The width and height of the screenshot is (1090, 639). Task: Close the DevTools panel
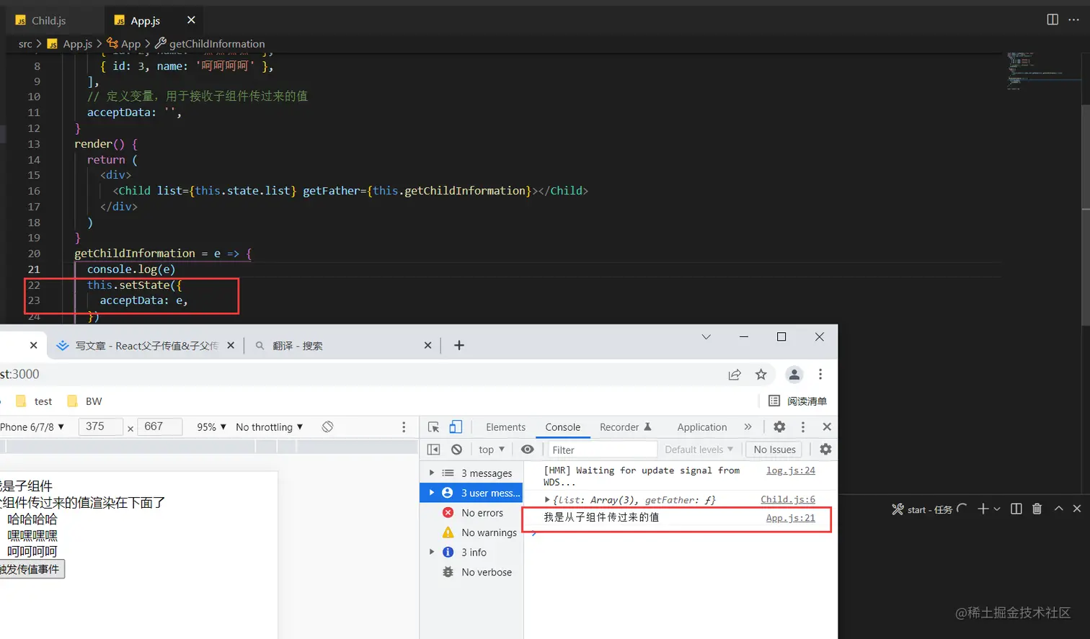pyautogui.click(x=827, y=427)
